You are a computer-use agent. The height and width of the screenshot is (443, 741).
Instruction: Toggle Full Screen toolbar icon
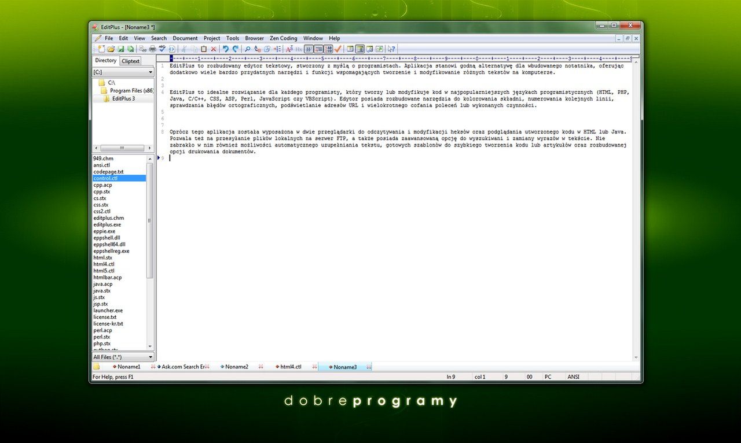[379, 49]
